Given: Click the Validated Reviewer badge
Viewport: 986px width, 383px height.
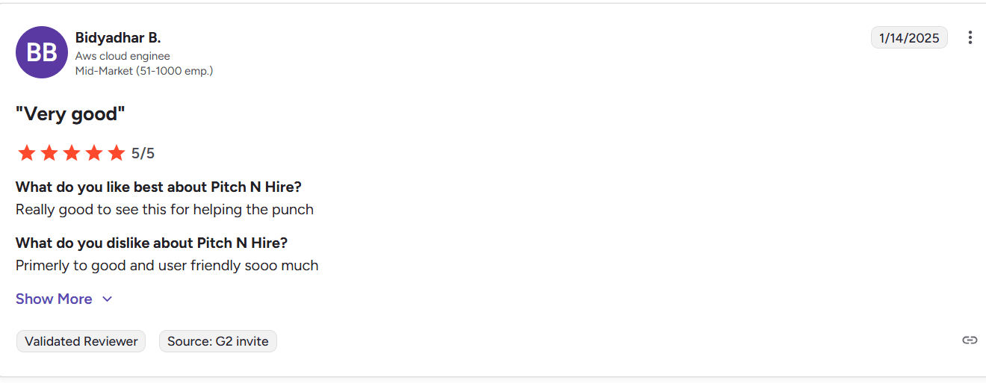Looking at the screenshot, I should pyautogui.click(x=81, y=341).
